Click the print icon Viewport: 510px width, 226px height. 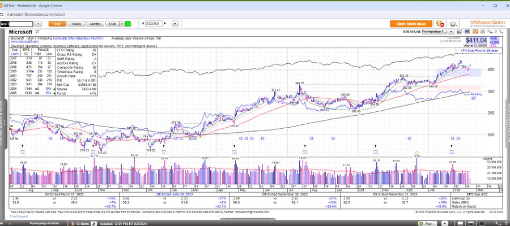pos(483,32)
